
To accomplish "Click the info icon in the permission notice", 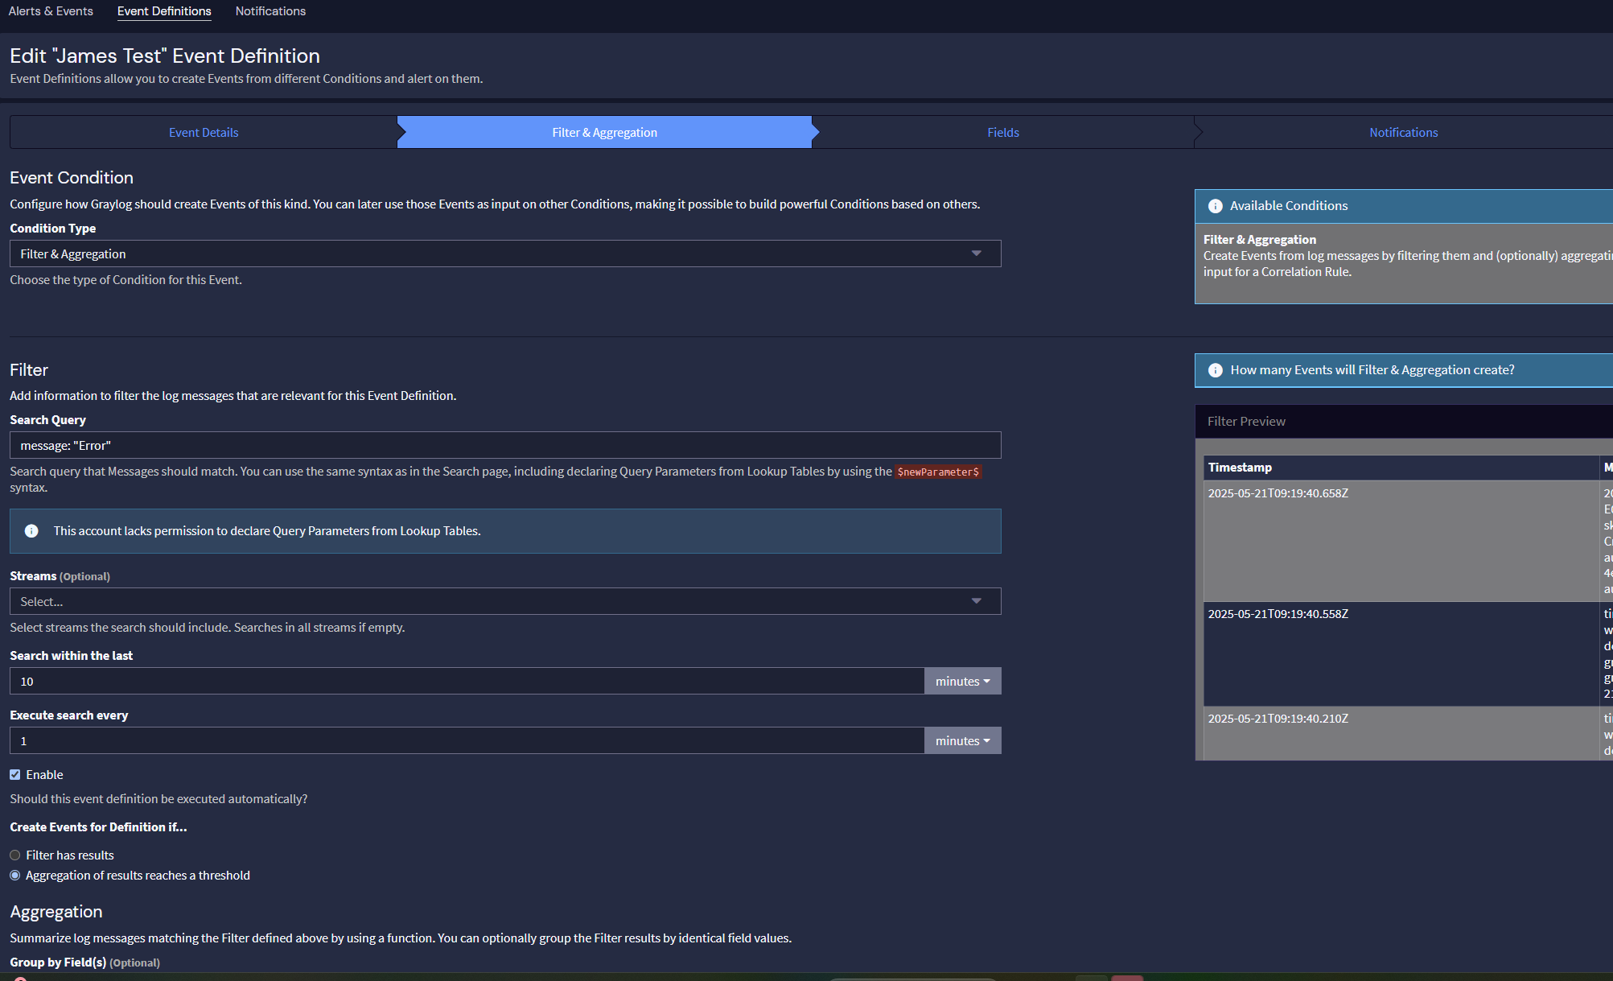I will click(x=31, y=531).
